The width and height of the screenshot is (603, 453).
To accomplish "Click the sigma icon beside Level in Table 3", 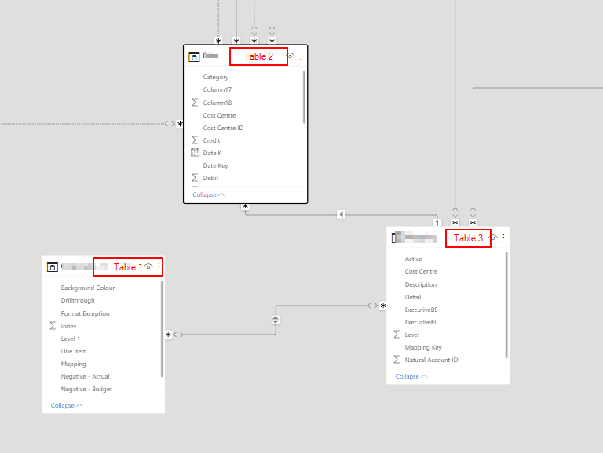I will pos(397,335).
